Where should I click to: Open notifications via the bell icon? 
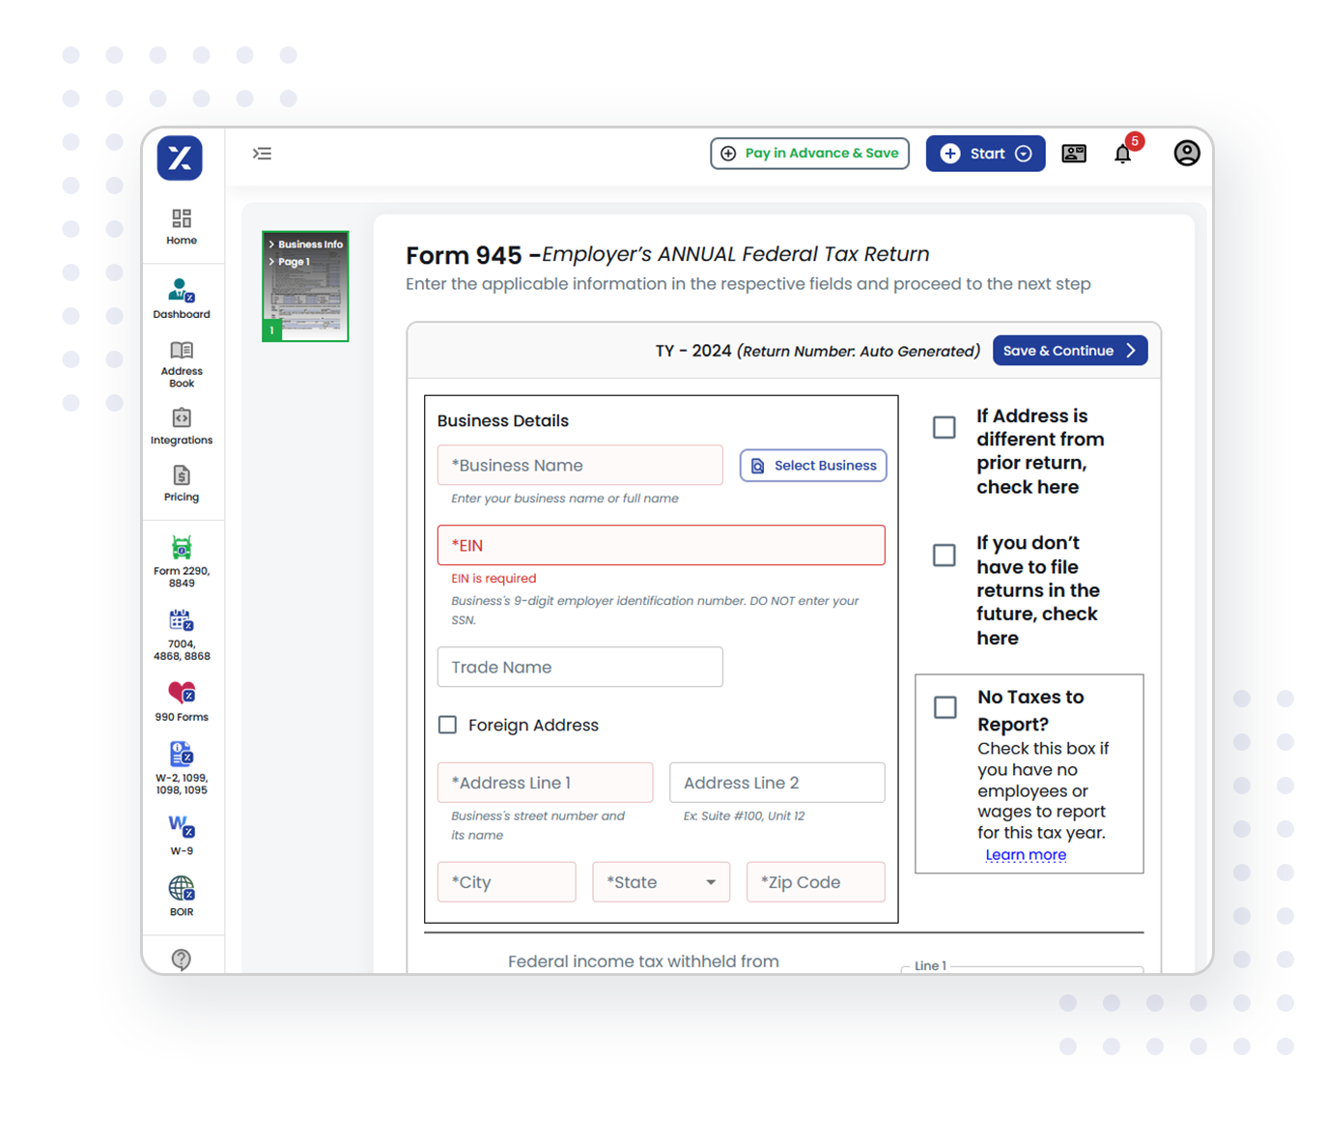(x=1122, y=153)
